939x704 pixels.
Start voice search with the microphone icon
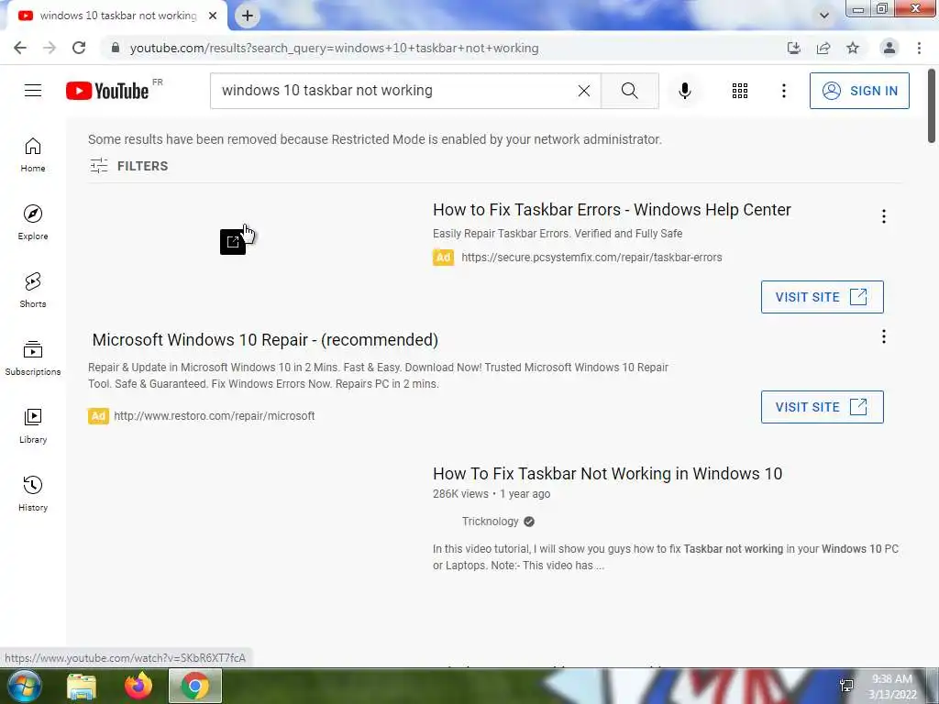point(685,91)
